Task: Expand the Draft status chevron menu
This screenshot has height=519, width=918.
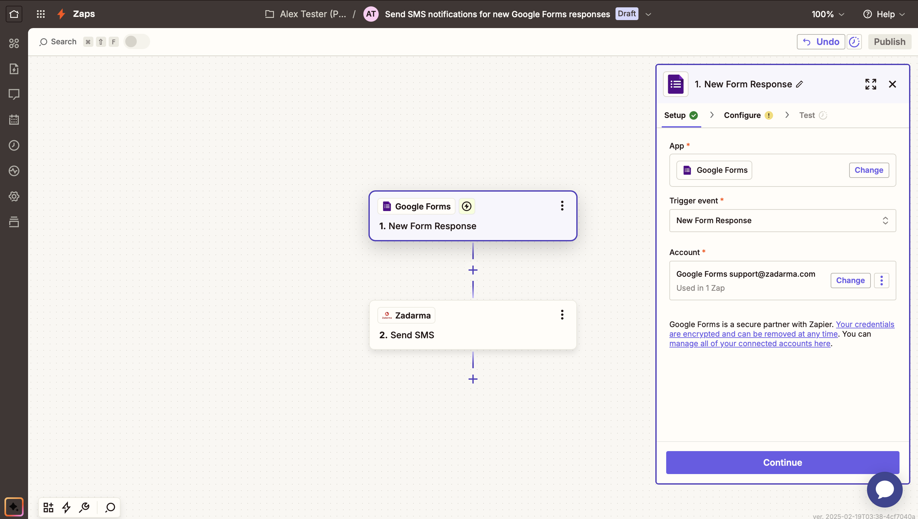Action: [648, 14]
